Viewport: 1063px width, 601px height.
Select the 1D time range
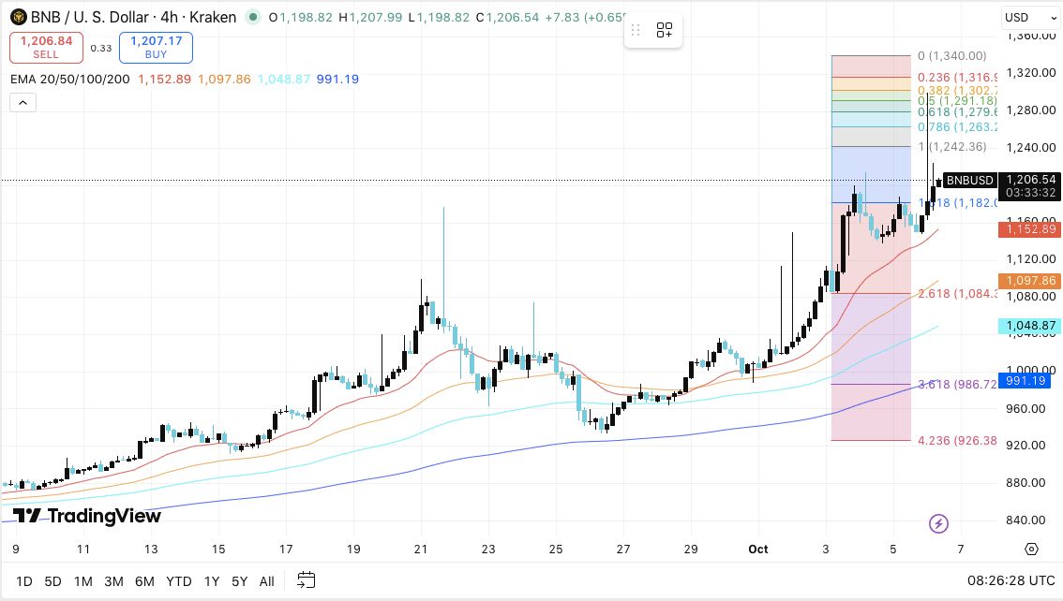(23, 581)
